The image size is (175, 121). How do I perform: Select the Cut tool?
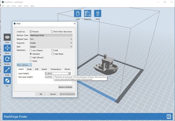click(7, 81)
